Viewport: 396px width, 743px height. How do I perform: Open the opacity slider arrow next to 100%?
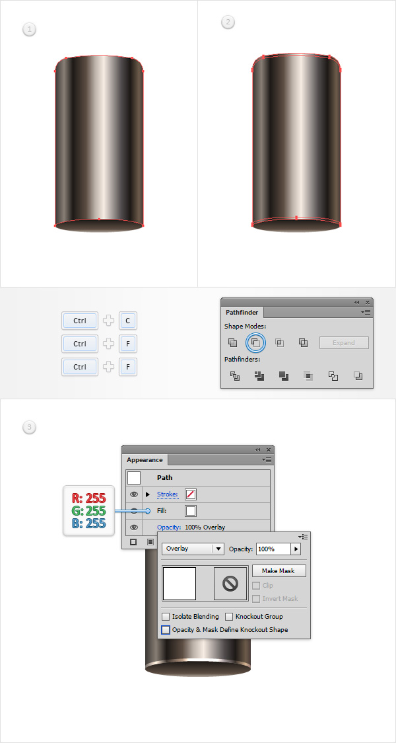(296, 549)
